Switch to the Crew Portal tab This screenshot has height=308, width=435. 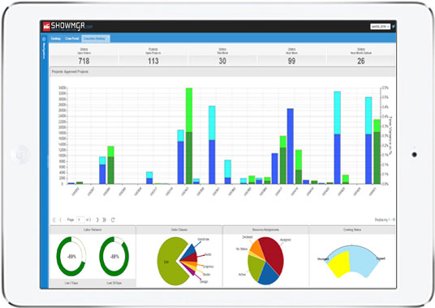(72, 39)
